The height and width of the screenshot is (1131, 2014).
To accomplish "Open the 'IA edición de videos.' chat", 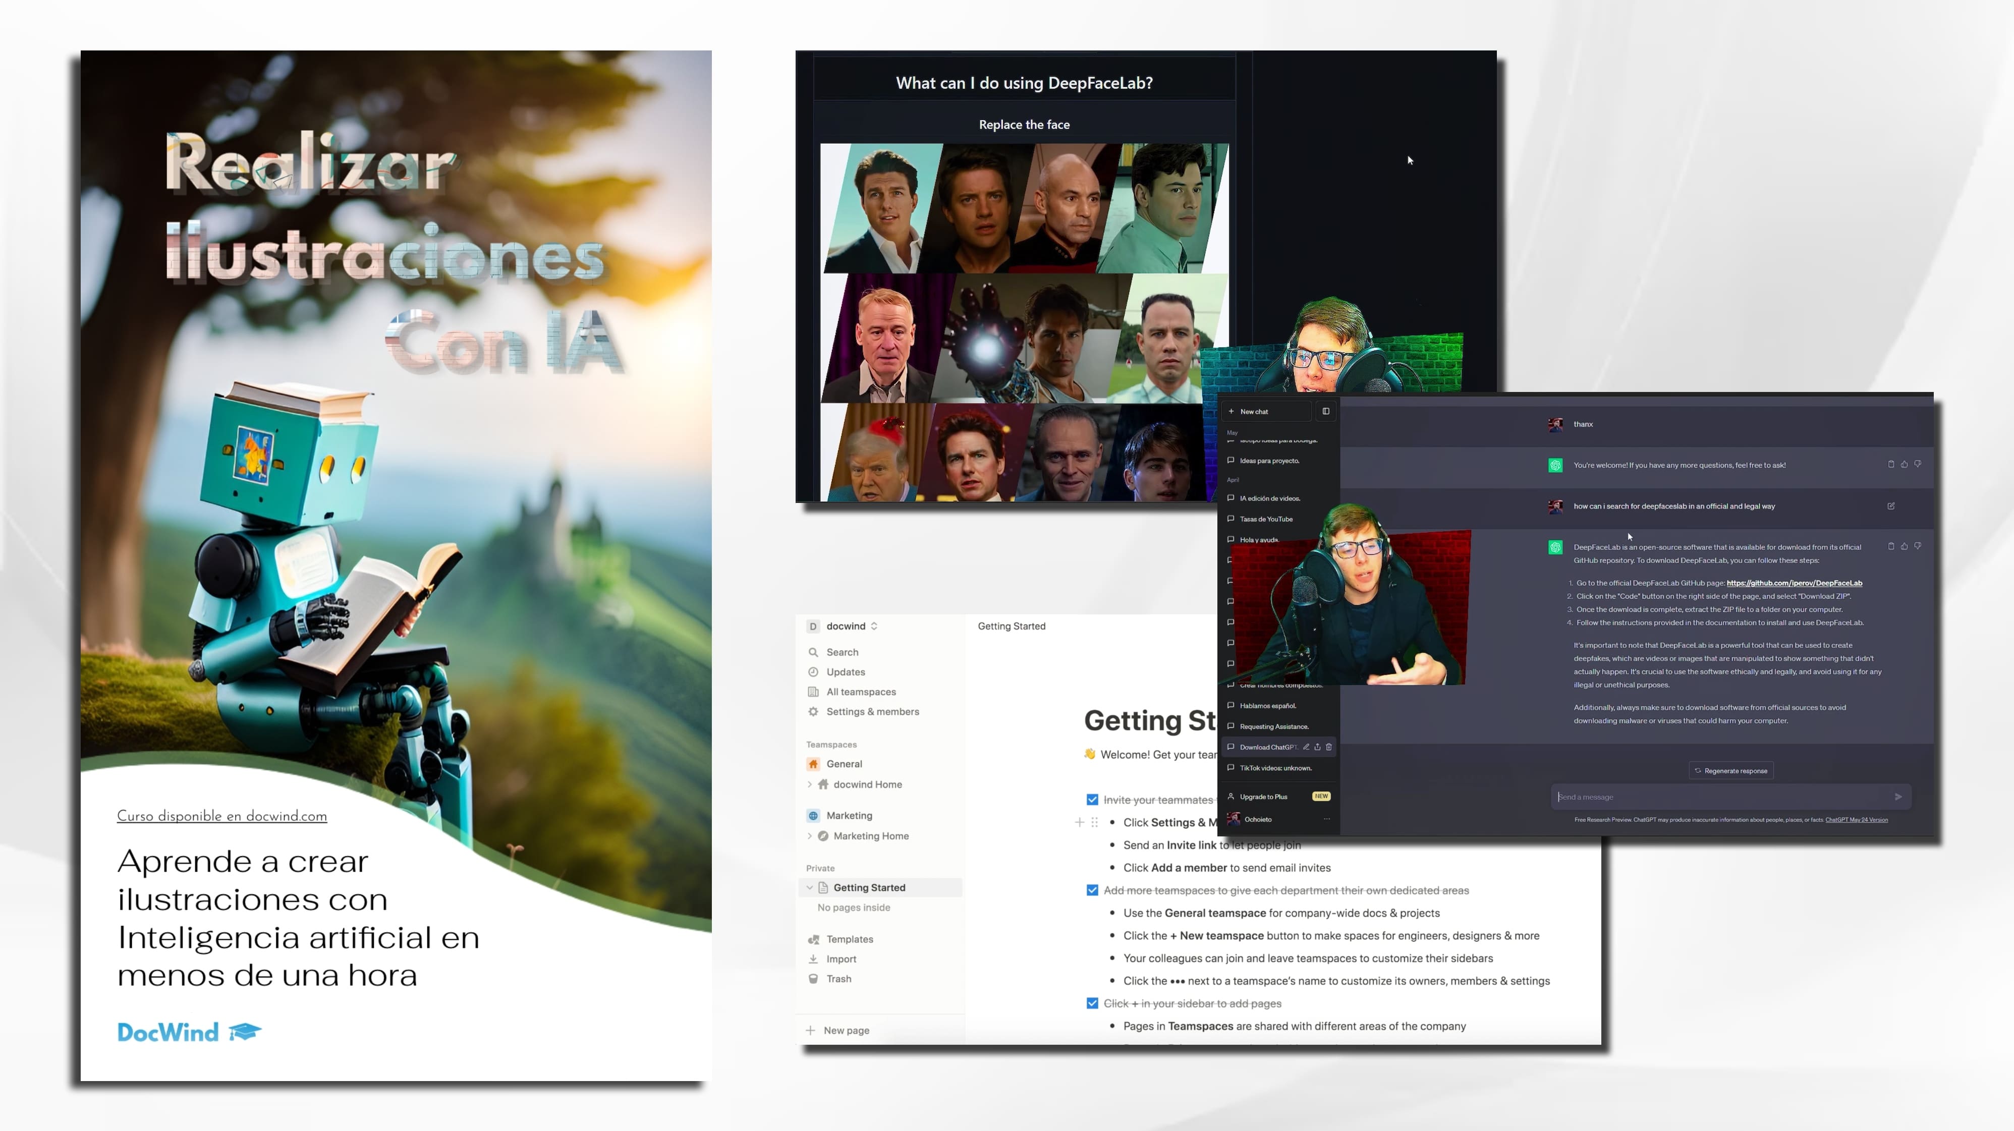I will [x=1270, y=499].
